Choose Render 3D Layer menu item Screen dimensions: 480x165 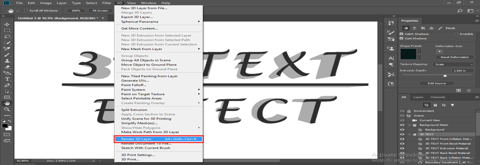pyautogui.click(x=158, y=139)
